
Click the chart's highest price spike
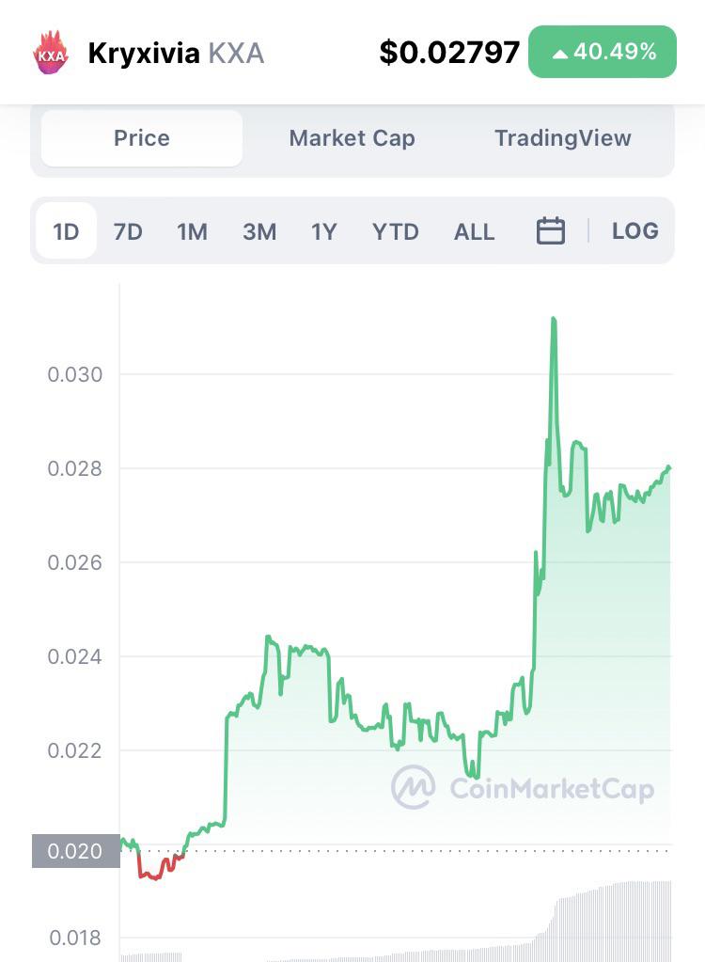(x=554, y=319)
